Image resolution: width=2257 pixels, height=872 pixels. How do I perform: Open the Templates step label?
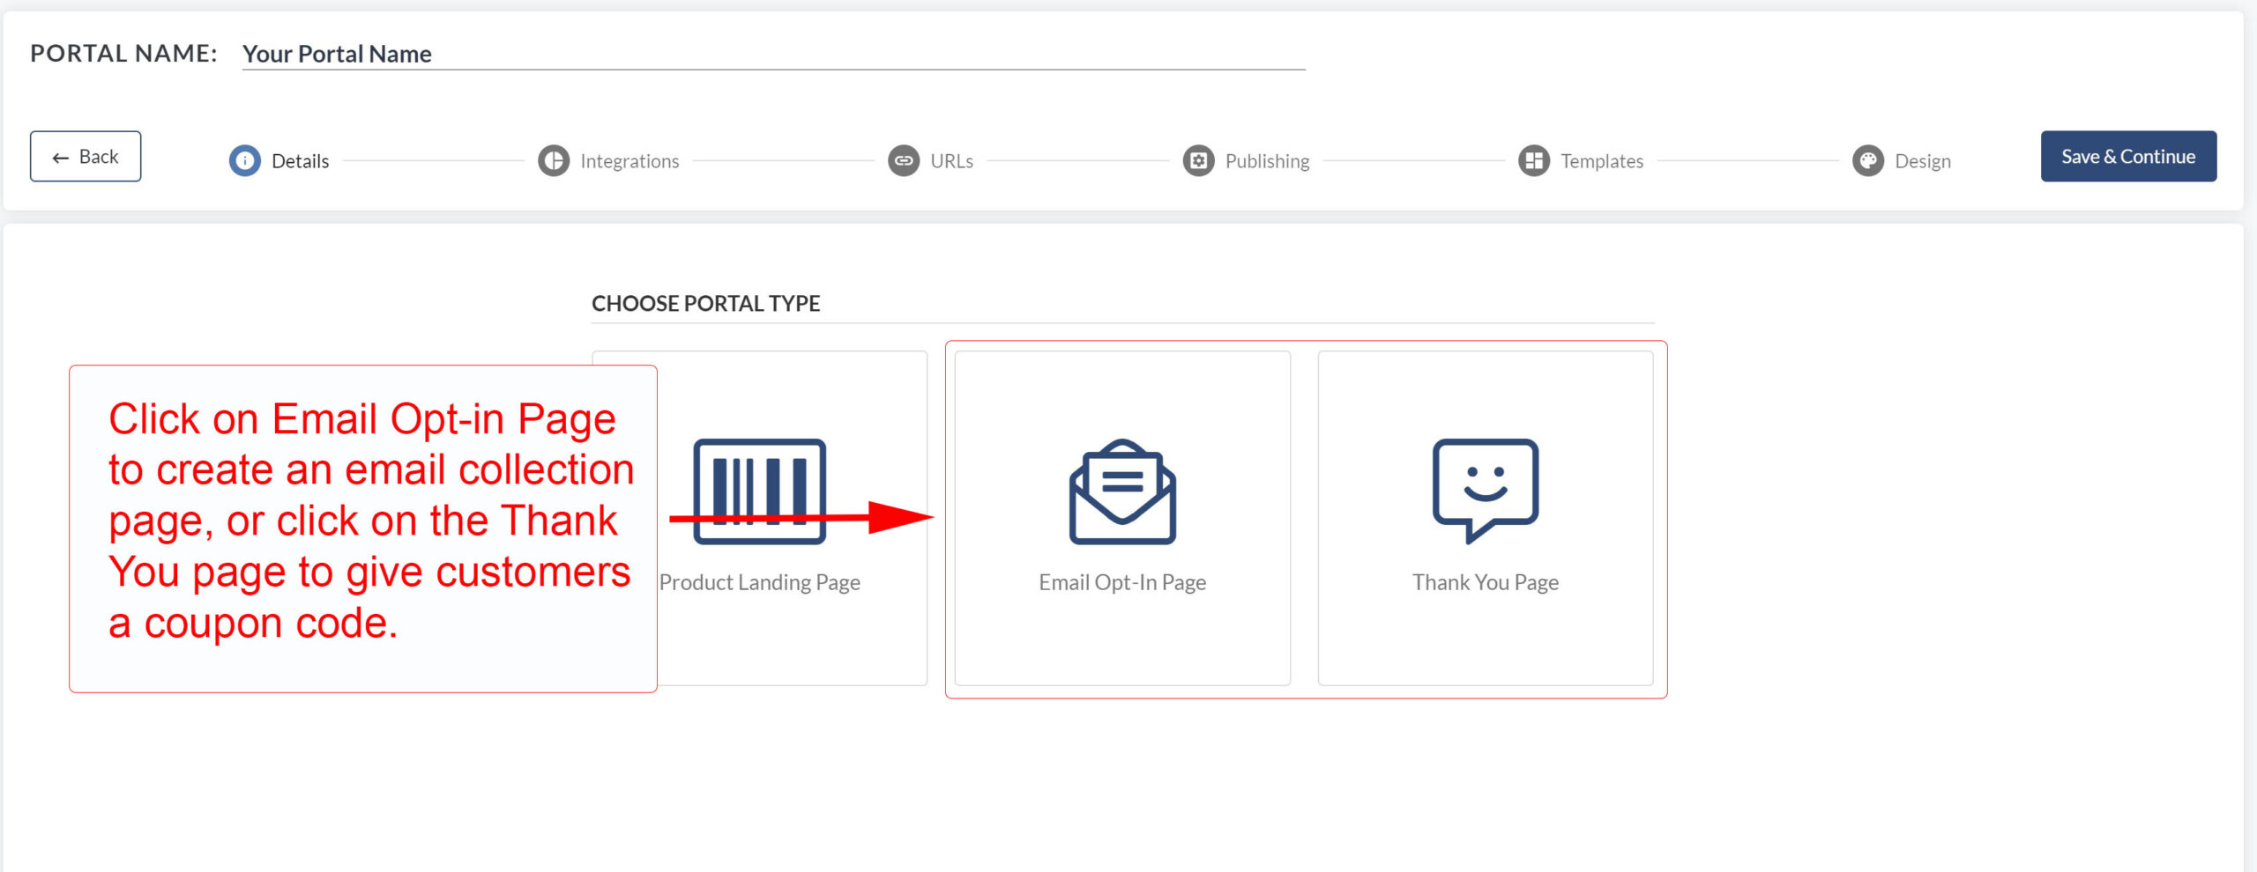(1601, 161)
